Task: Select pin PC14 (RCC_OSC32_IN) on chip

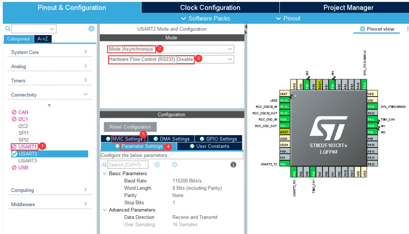Action: pos(285,107)
